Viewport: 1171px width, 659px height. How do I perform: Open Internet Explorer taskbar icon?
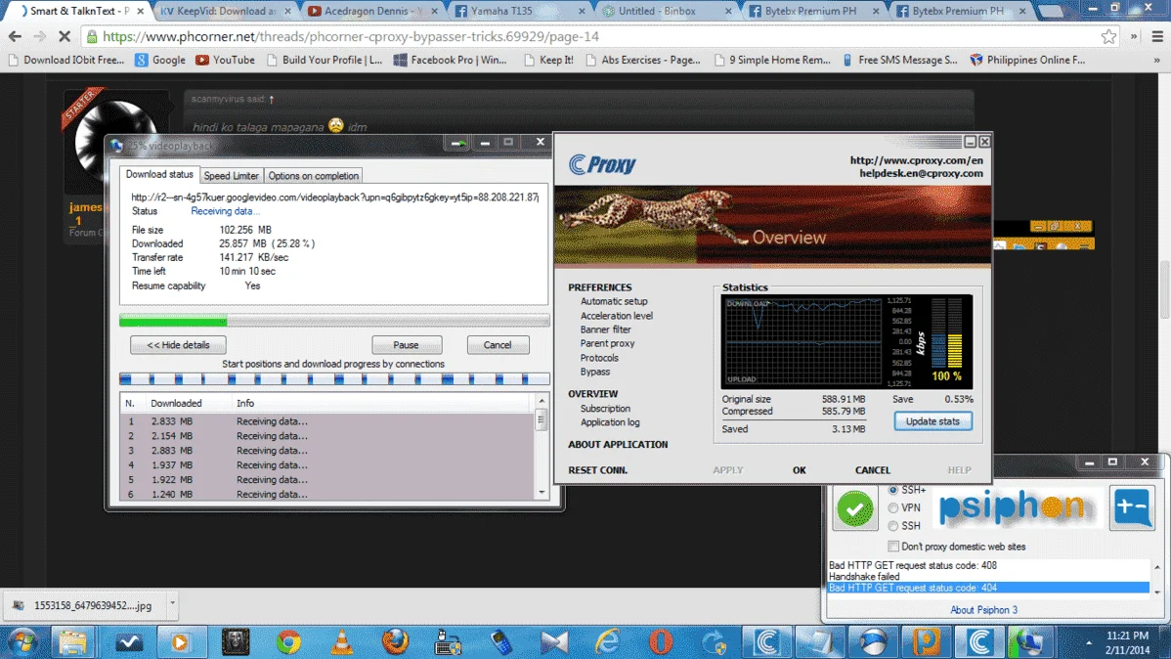(607, 641)
